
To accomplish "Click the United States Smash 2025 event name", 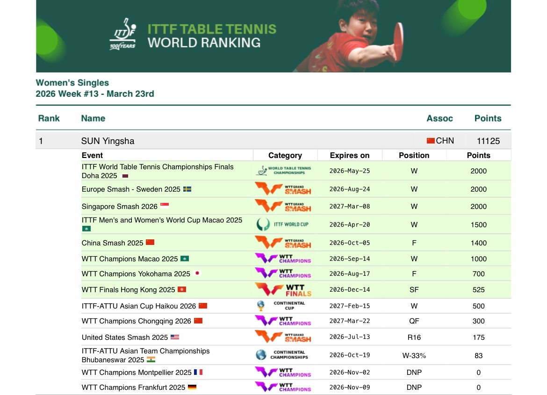I will pos(125,338).
